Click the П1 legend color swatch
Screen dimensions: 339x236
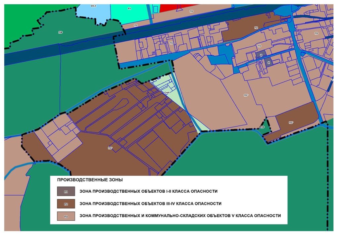point(66,191)
